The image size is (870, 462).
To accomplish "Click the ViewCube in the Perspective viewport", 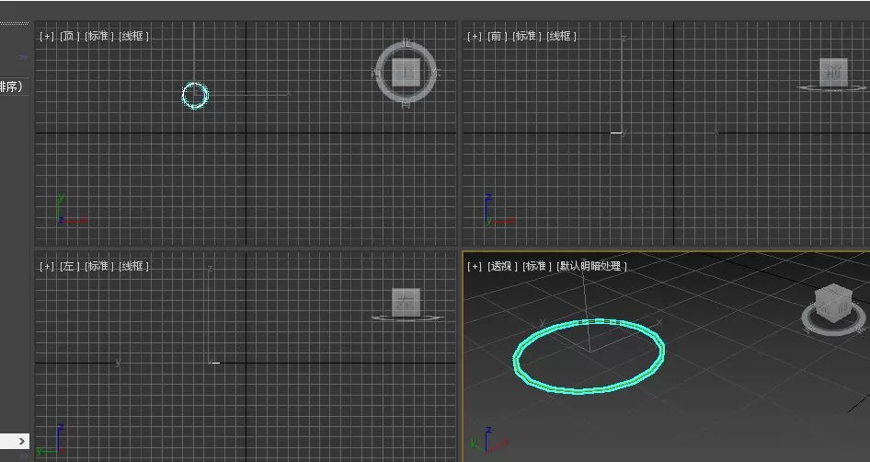I will point(833,305).
